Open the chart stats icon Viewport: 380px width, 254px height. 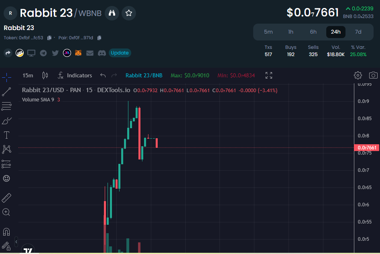pos(20,53)
